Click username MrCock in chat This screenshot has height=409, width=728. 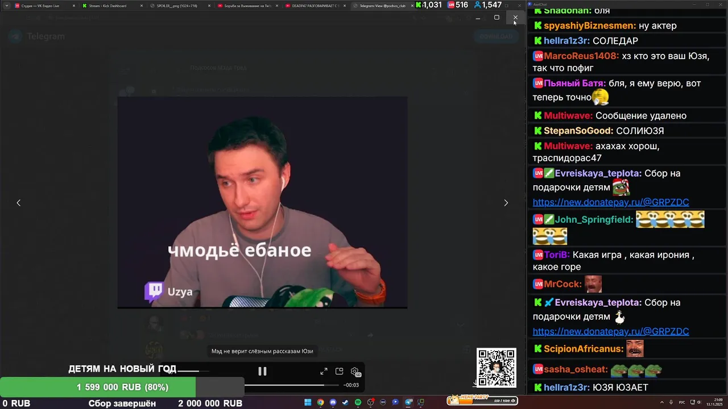click(563, 284)
